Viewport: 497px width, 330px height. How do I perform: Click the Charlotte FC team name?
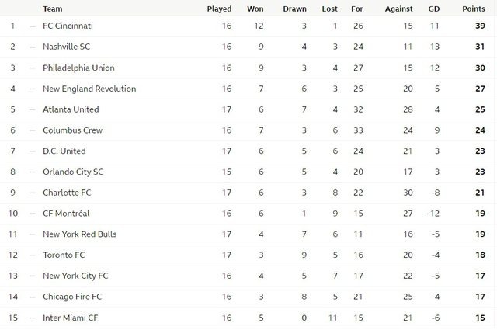tap(67, 193)
